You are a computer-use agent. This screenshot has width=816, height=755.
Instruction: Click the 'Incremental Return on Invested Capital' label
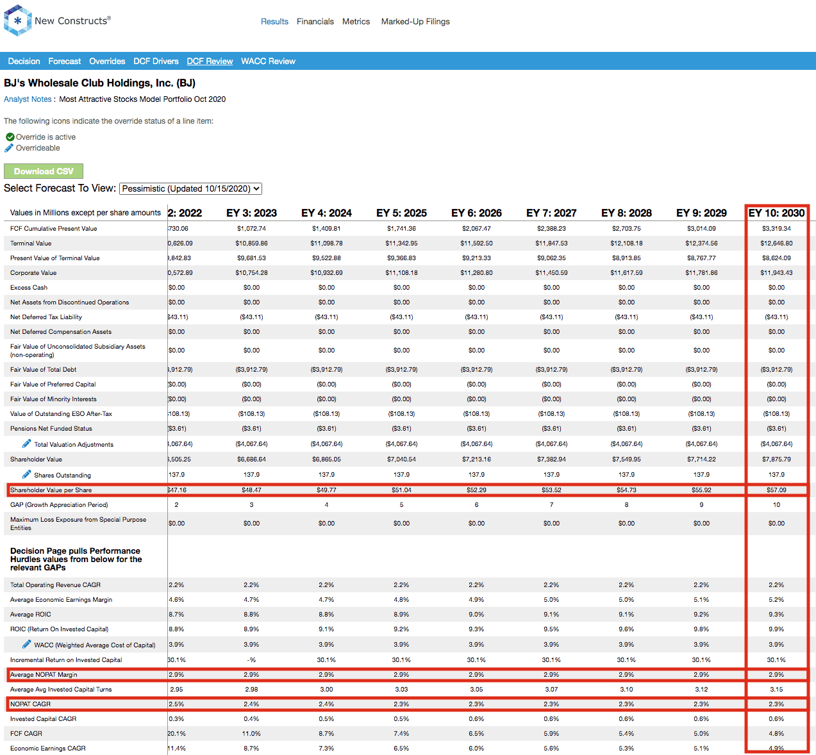coord(66,660)
